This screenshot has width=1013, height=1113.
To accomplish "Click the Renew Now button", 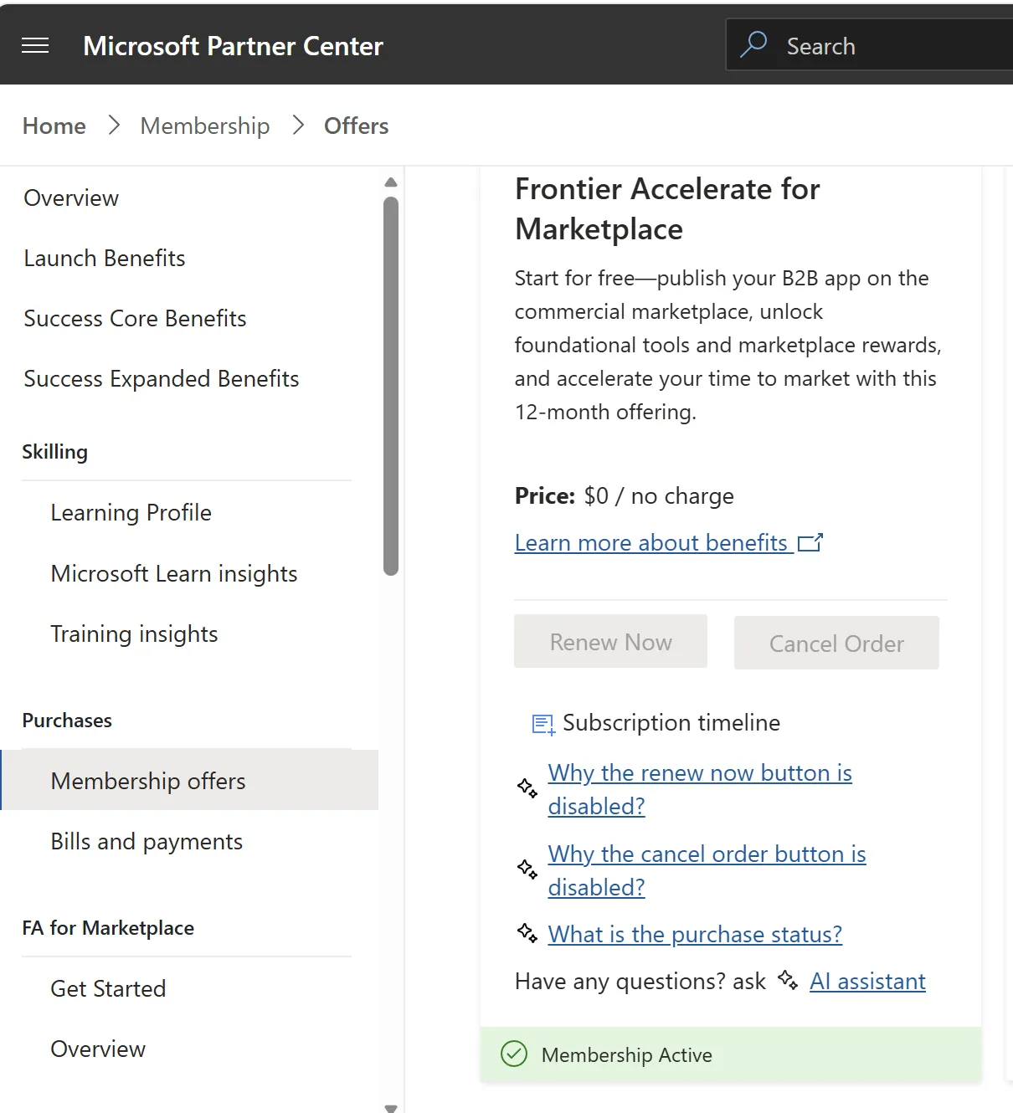I will [x=610, y=641].
